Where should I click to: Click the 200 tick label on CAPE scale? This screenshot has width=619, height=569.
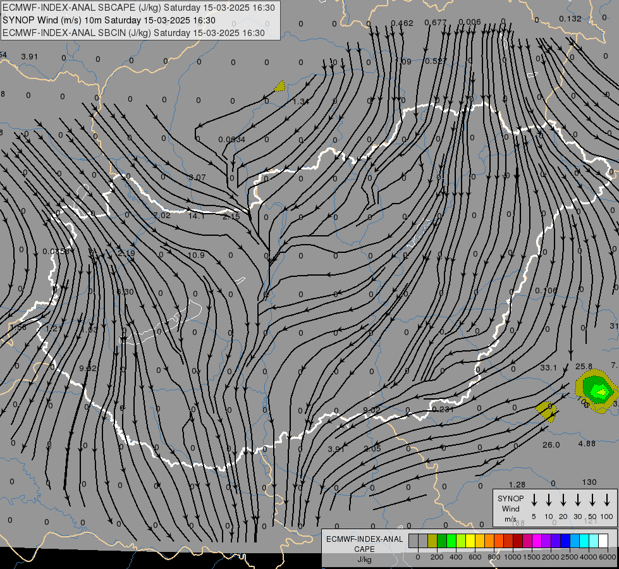(x=437, y=557)
